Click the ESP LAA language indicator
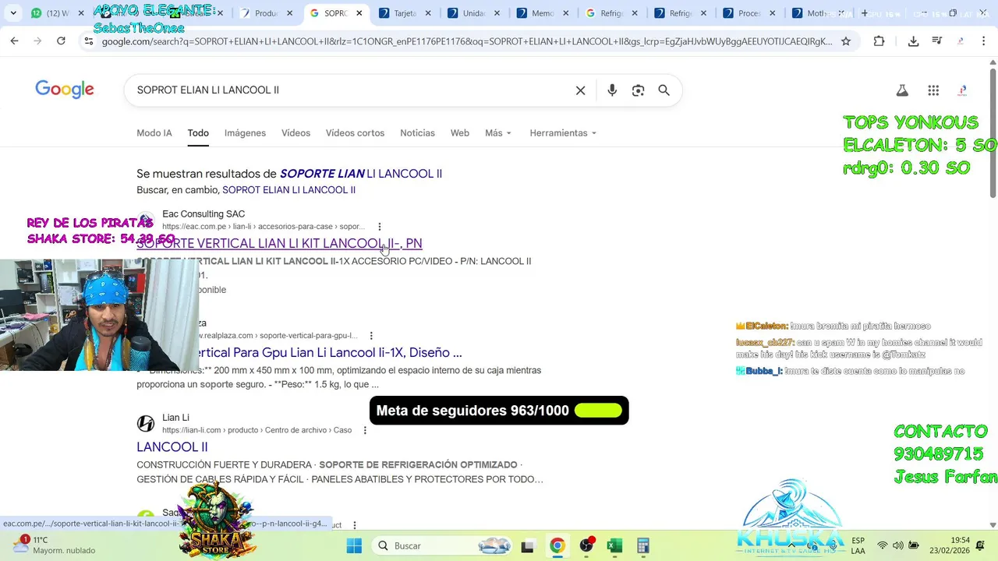This screenshot has height=561, width=998. click(x=858, y=545)
